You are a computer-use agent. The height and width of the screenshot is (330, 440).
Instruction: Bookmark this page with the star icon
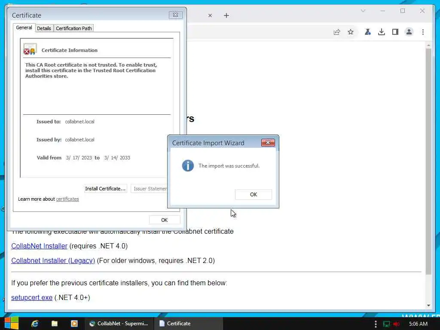(351, 32)
